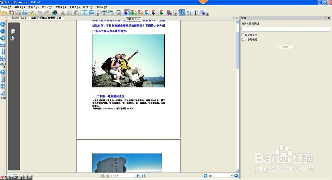Click the convert icon with the dark green arrow
This screenshot has height=180, width=332.
[x=162, y=13]
